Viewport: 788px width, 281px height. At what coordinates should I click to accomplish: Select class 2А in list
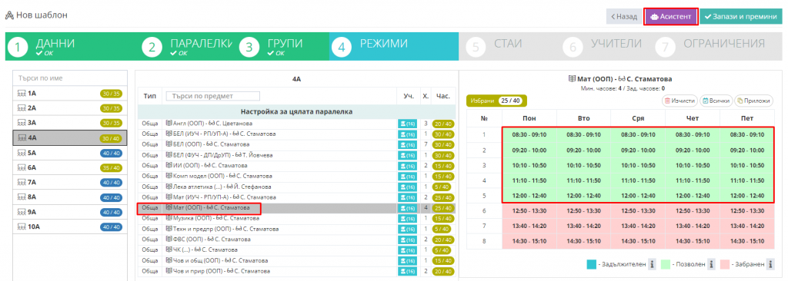[70, 108]
